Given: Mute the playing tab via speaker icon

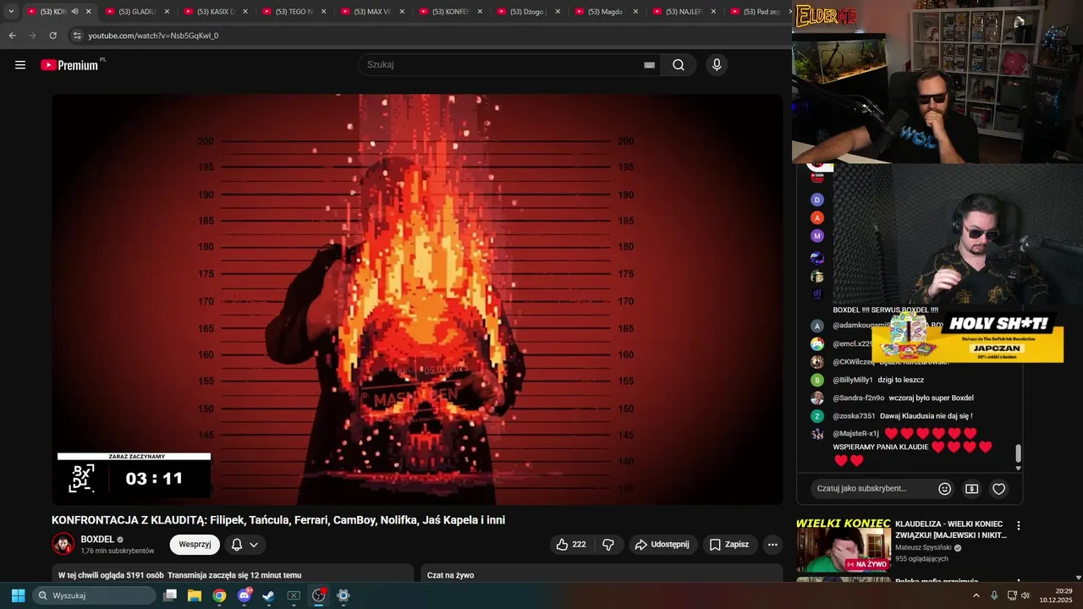Looking at the screenshot, I should click(74, 11).
